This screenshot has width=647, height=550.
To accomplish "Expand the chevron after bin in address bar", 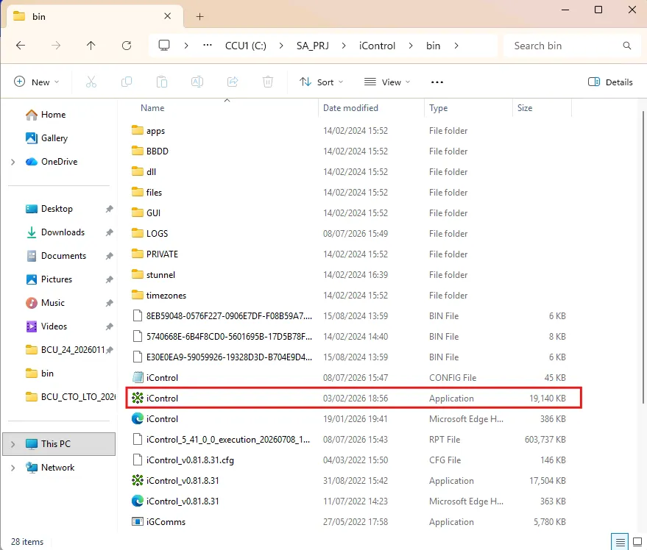I will [456, 46].
